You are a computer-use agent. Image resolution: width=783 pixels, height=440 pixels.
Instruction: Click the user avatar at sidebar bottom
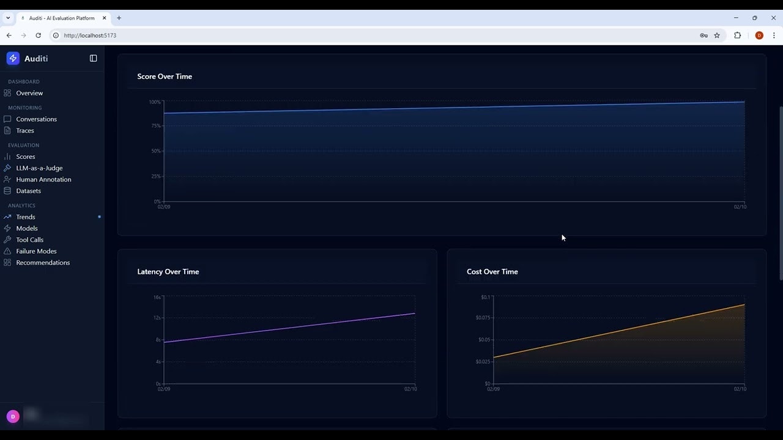pyautogui.click(x=13, y=416)
